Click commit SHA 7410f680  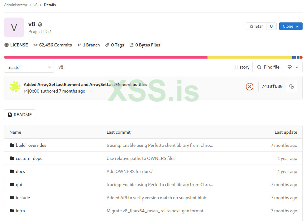272,86
